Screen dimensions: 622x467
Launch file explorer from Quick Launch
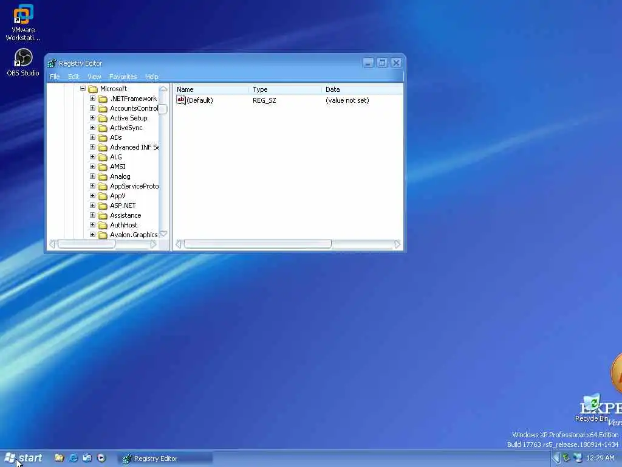click(x=59, y=458)
